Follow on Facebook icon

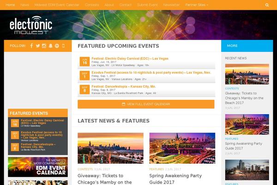tap(31, 46)
